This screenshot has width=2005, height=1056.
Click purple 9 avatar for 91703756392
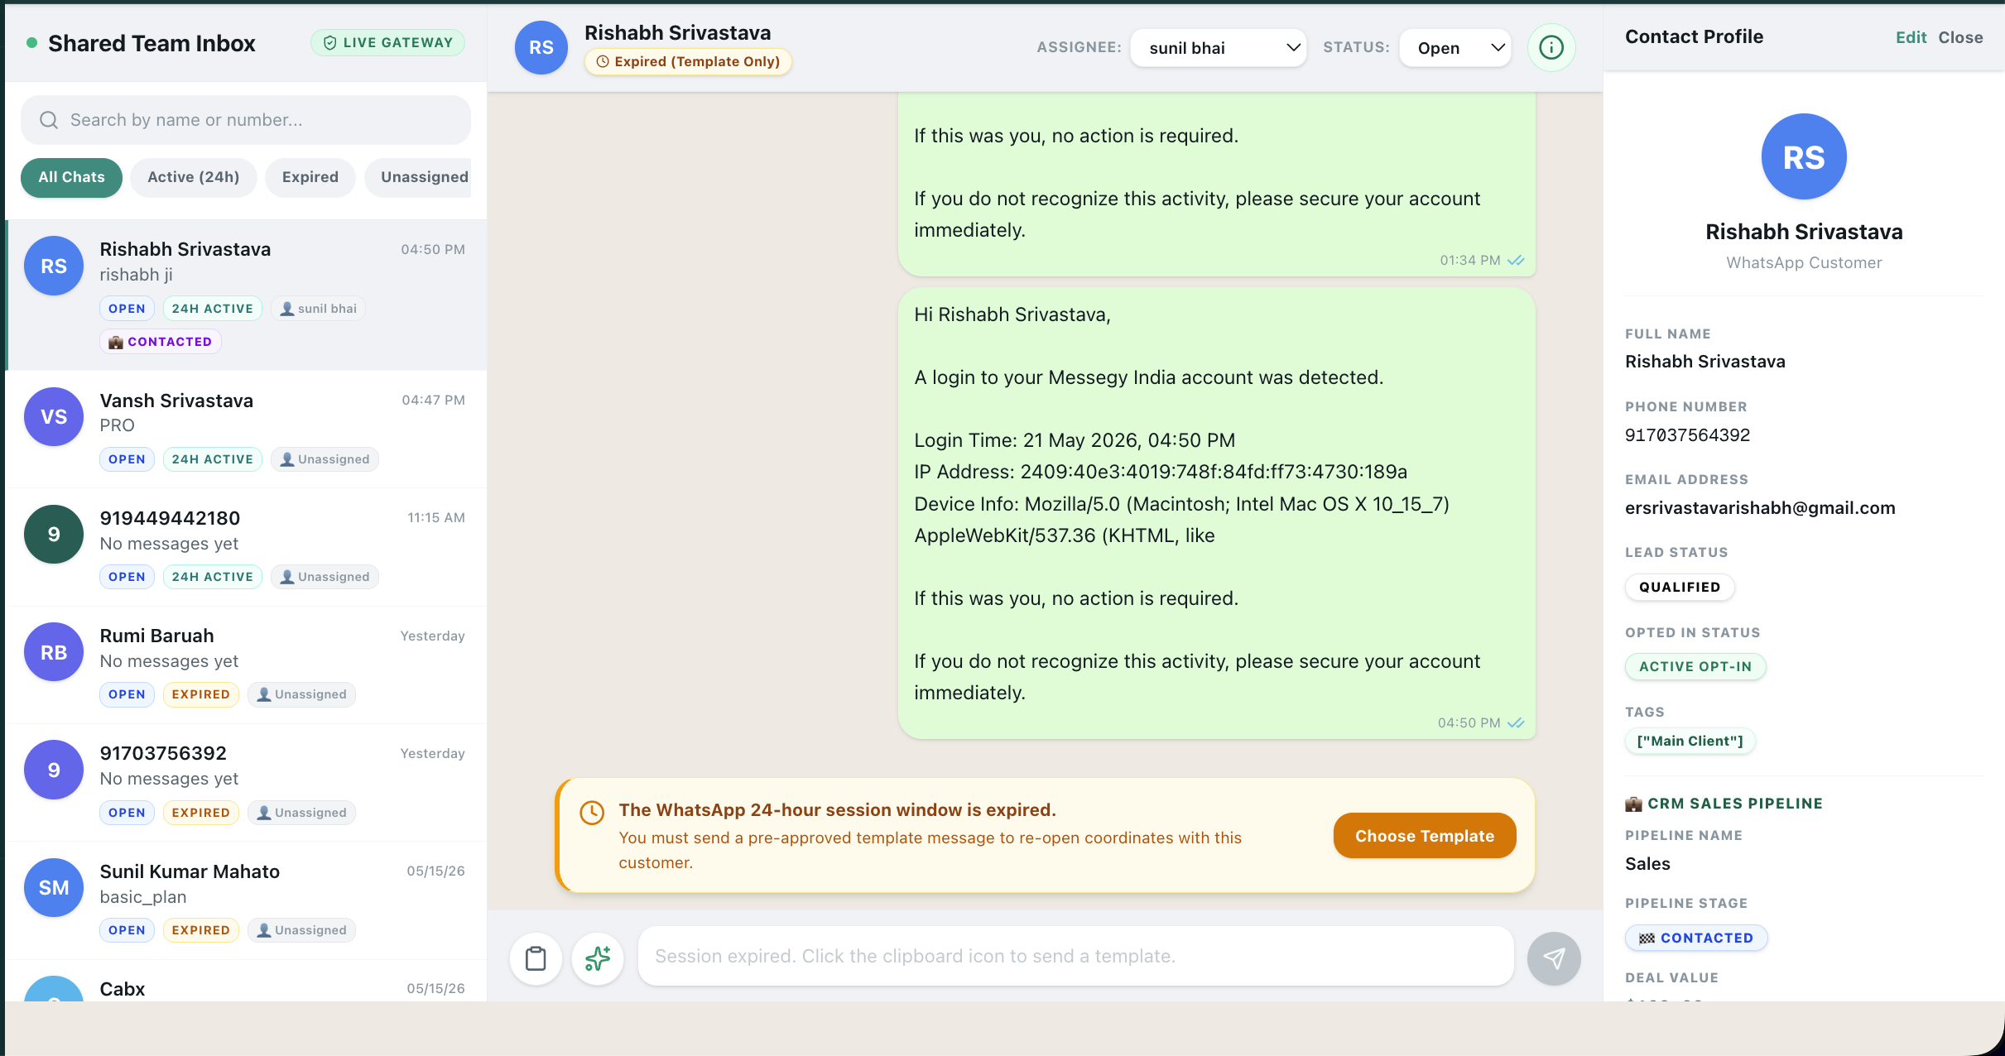click(x=54, y=770)
